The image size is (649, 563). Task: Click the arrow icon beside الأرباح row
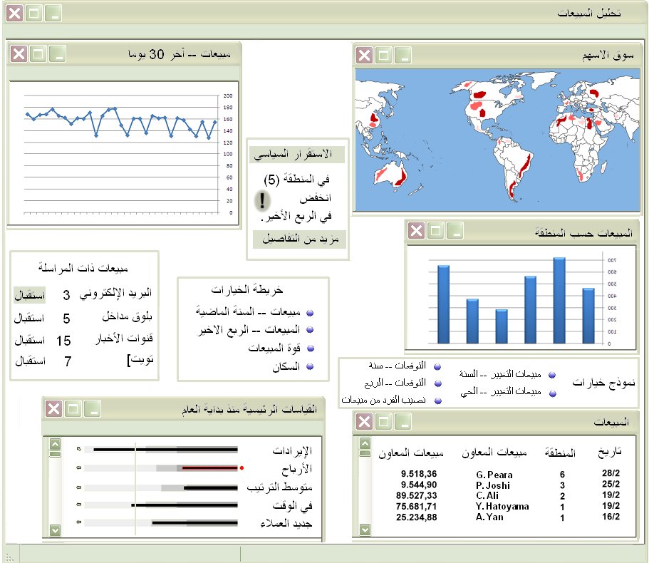[79, 468]
